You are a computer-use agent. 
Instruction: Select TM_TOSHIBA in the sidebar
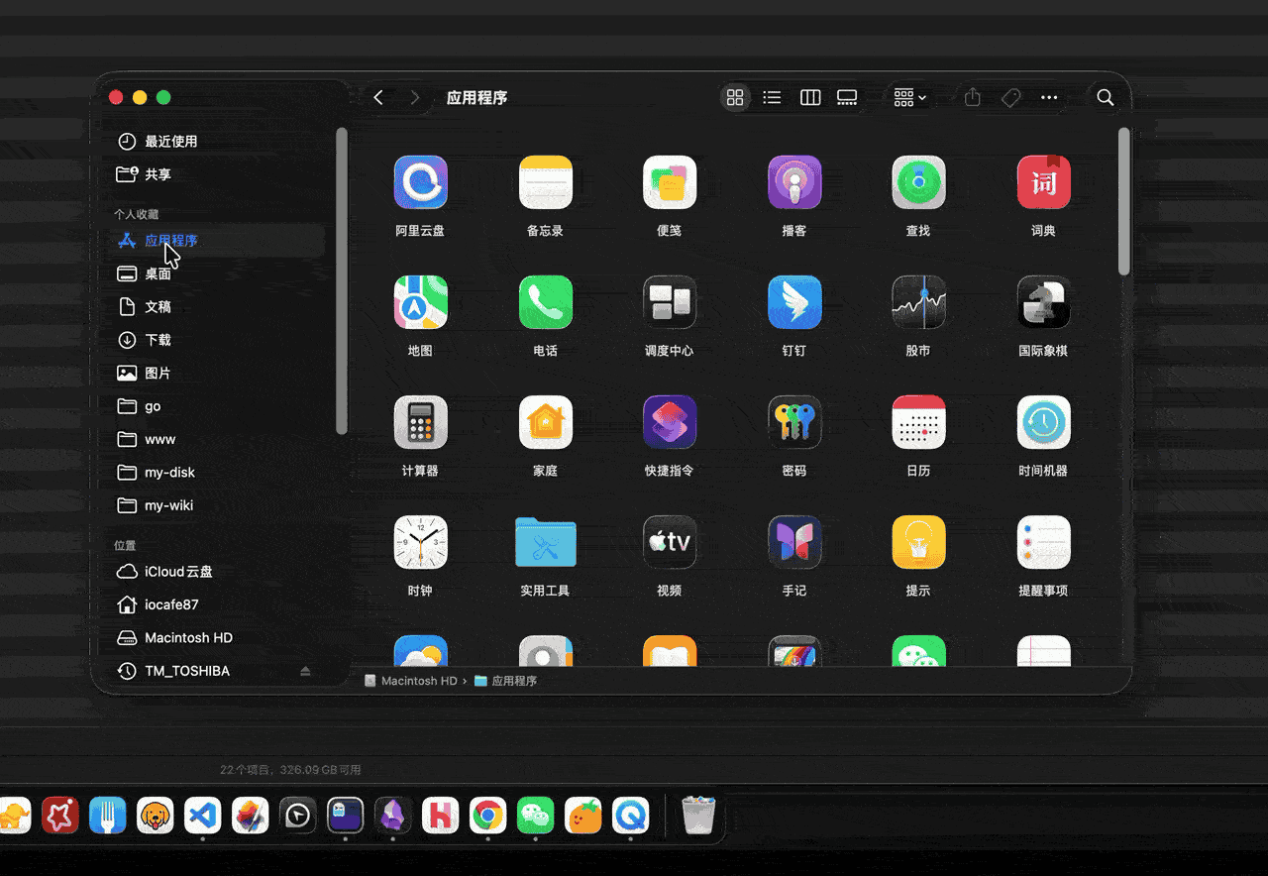coord(215,671)
